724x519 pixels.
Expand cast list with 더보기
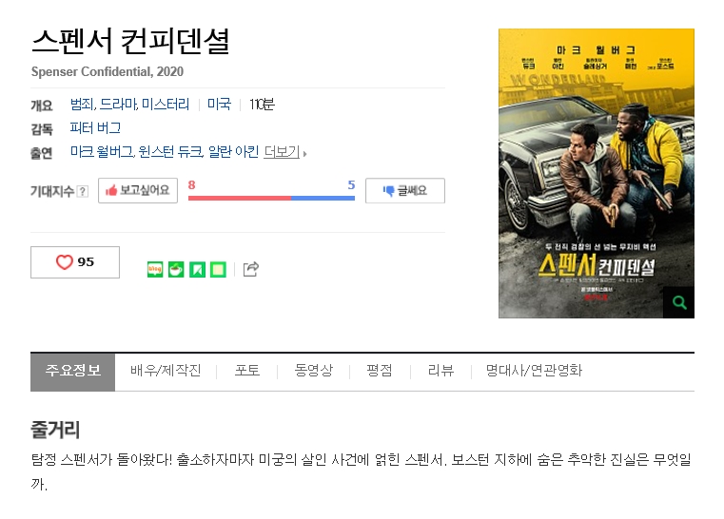coord(284,152)
